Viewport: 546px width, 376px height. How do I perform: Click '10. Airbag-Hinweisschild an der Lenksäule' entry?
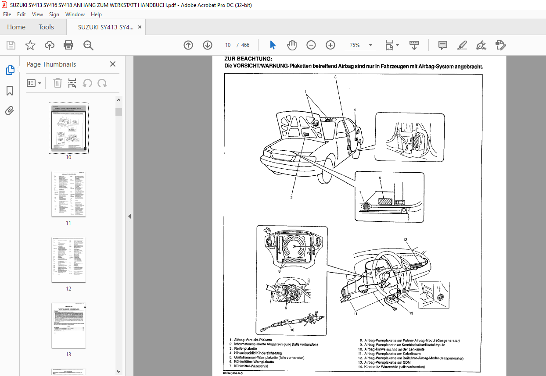point(392,349)
